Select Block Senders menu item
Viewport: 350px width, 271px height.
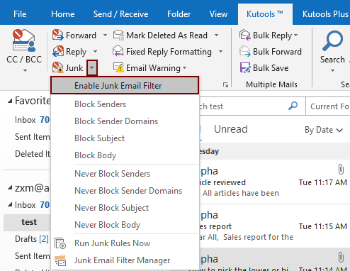[x=125, y=104]
